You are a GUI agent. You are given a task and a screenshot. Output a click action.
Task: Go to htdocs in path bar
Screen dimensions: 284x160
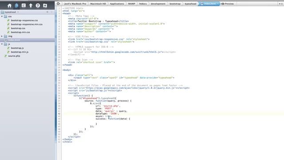pos(143,4)
